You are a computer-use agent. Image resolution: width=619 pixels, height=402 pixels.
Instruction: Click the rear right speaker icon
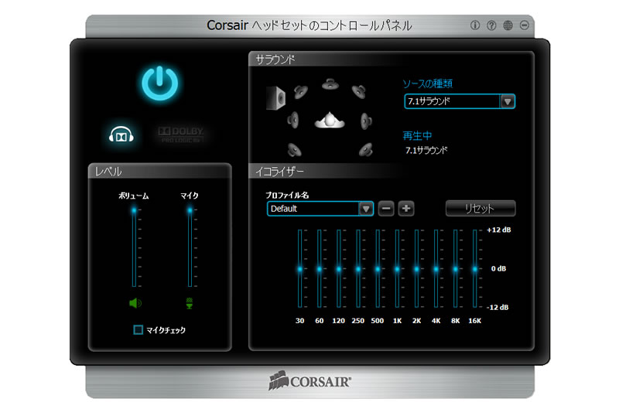coord(365,150)
